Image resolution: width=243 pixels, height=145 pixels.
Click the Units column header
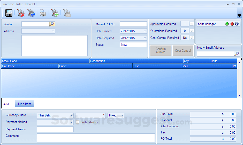coord(223,61)
